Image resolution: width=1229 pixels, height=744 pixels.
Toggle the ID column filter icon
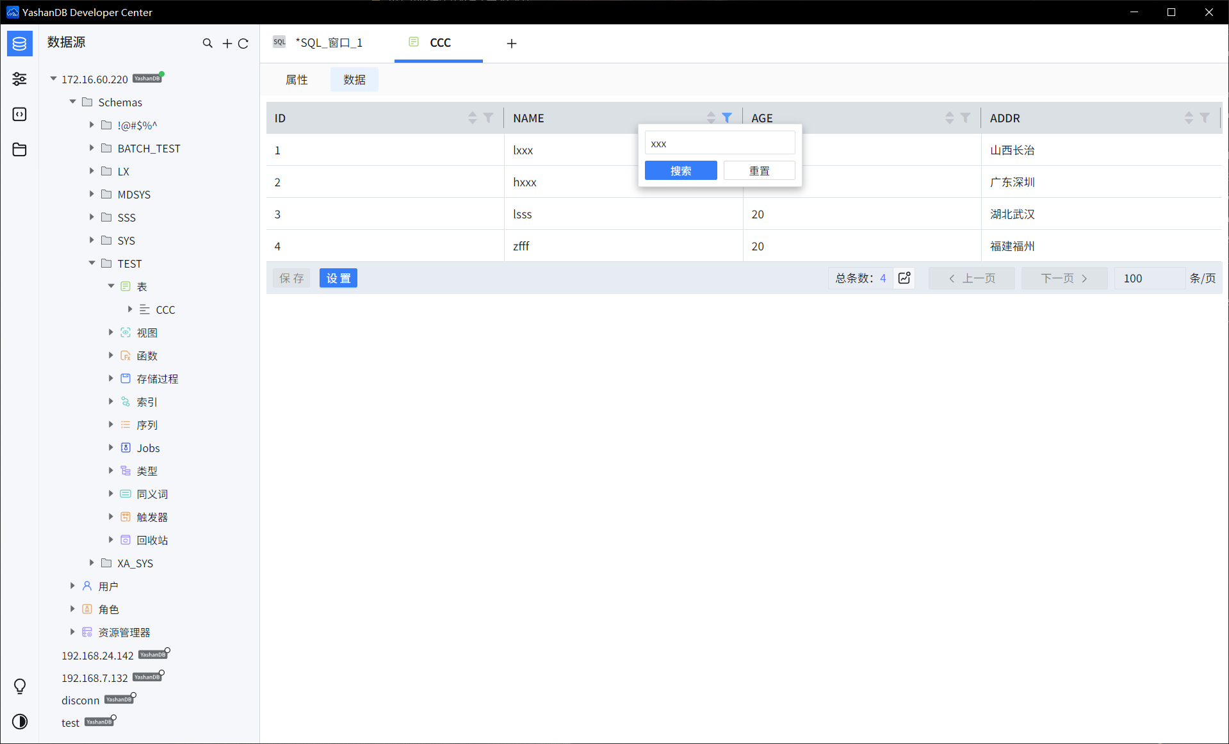(x=489, y=117)
